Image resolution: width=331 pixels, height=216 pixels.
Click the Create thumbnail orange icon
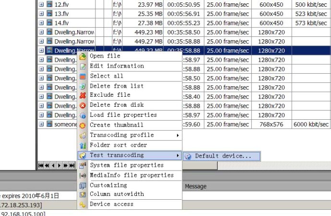[x=83, y=125]
